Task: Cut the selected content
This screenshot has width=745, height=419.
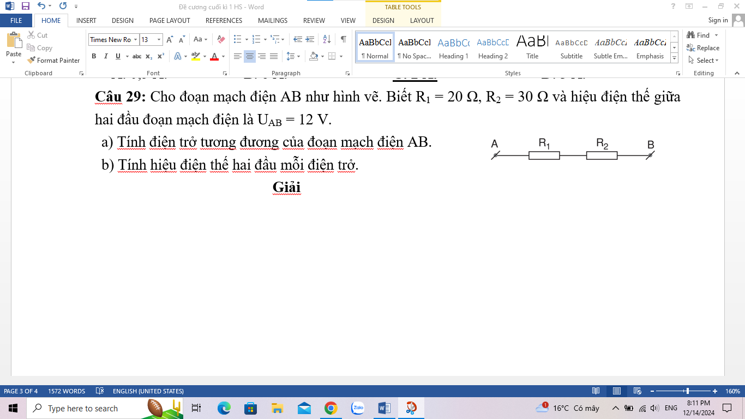Action: coord(38,35)
